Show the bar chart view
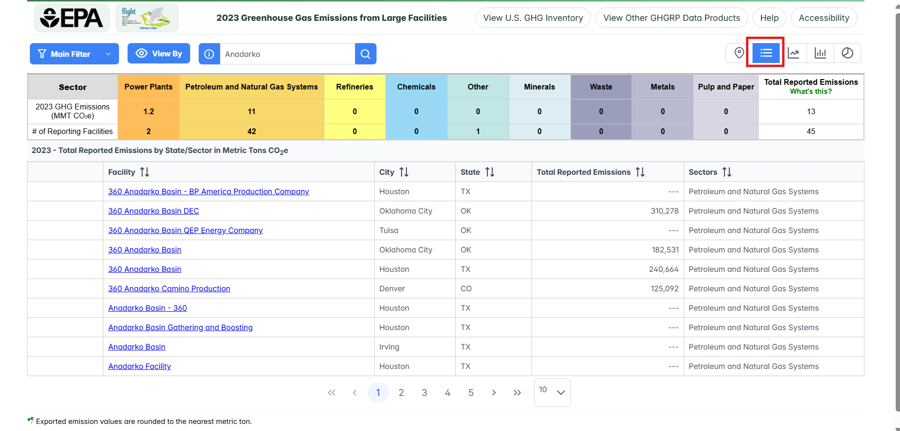This screenshot has height=431, width=900. [x=820, y=53]
